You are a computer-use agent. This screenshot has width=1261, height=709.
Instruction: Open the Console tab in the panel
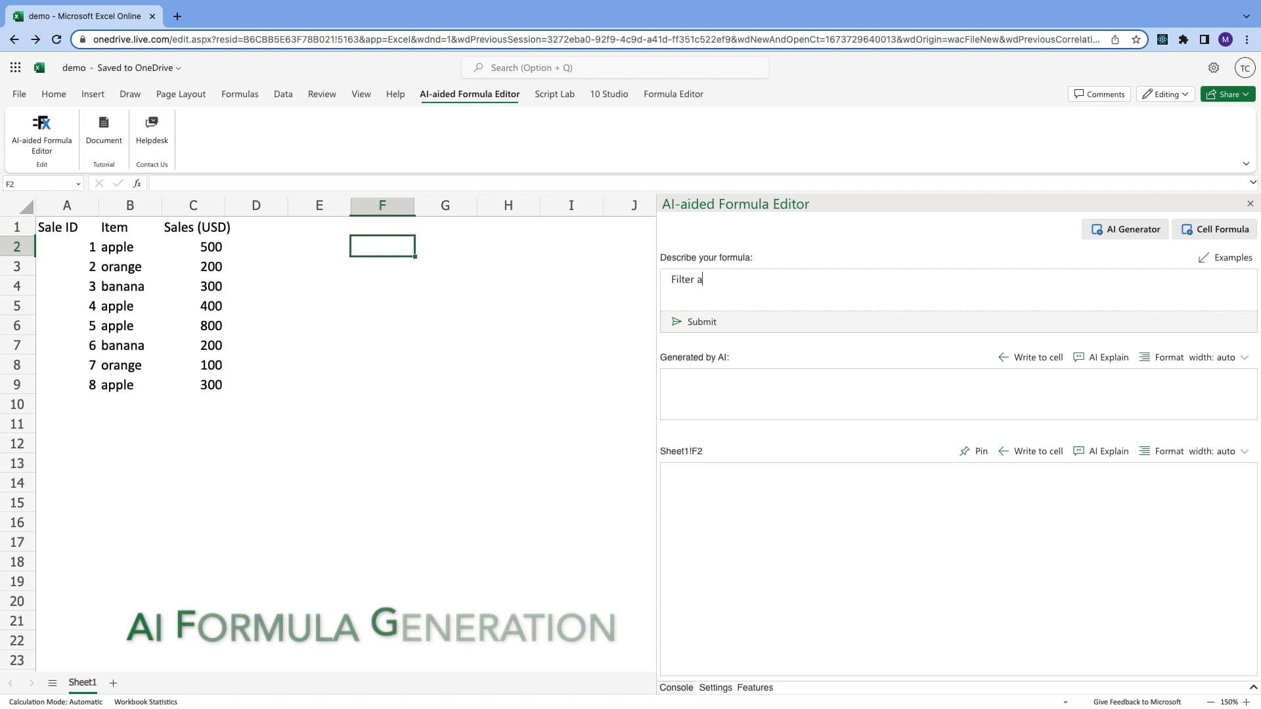coord(676,687)
